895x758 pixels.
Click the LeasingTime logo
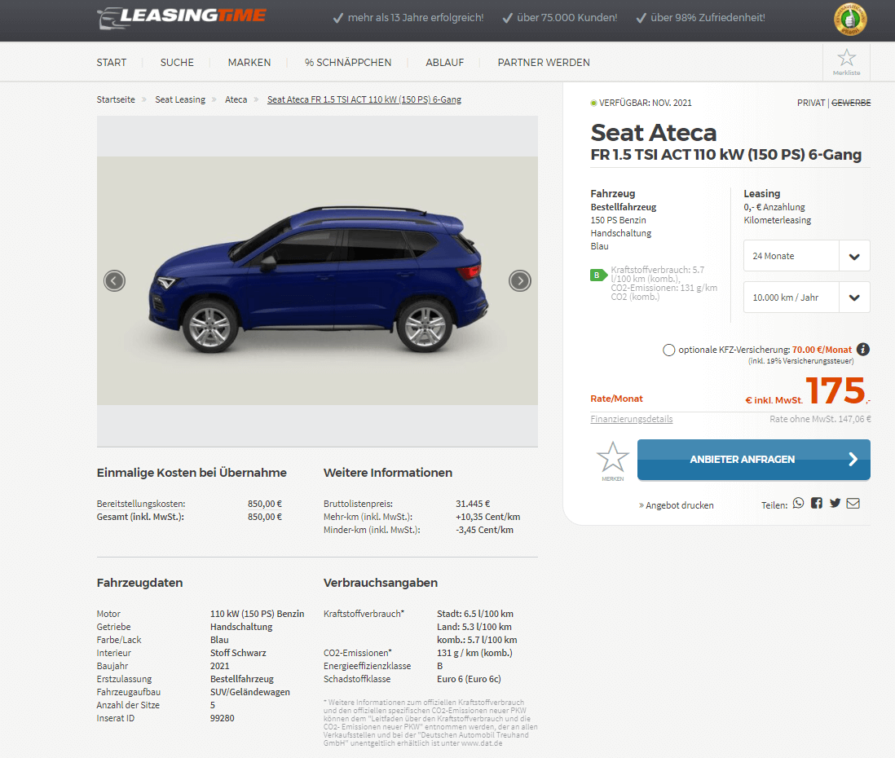pos(182,17)
